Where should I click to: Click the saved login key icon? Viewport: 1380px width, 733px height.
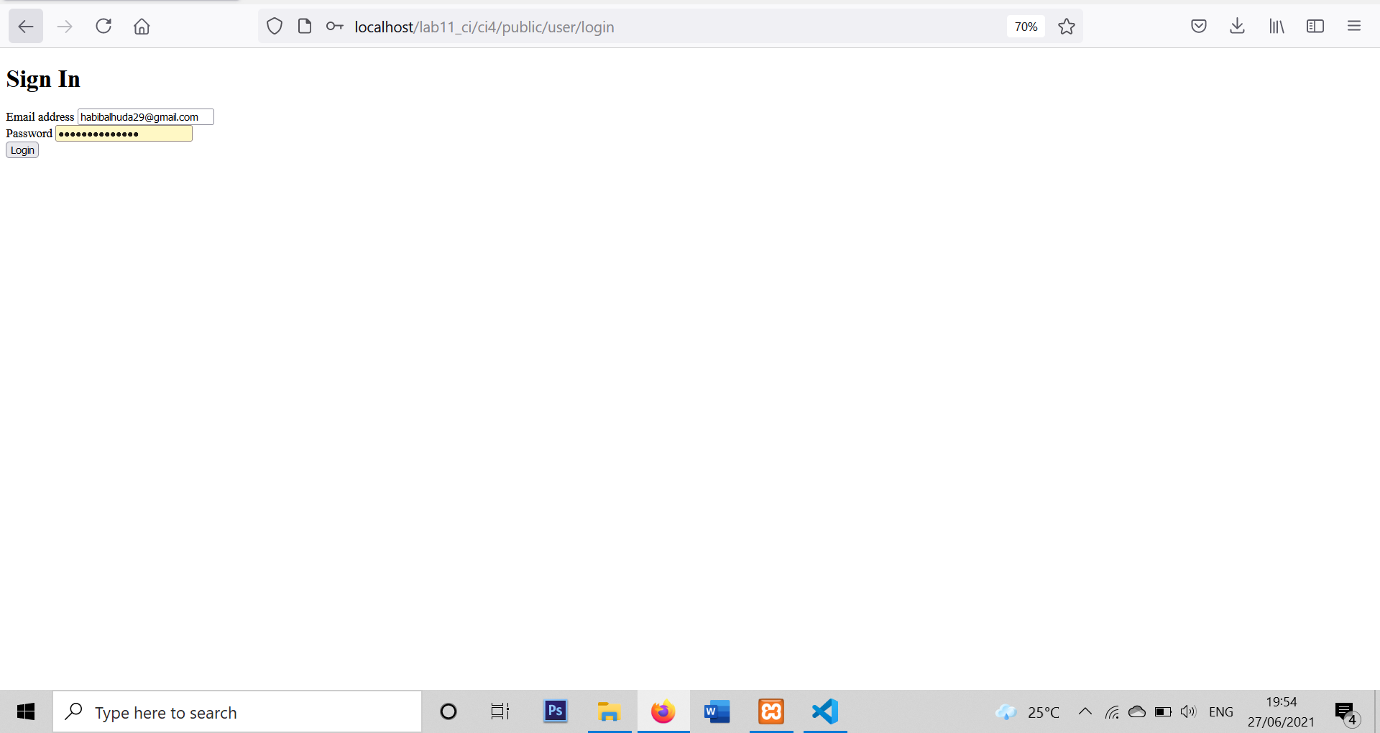[x=333, y=26]
